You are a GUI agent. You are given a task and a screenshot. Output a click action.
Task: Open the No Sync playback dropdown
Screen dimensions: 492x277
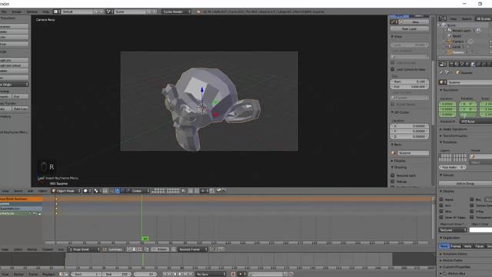(211, 274)
